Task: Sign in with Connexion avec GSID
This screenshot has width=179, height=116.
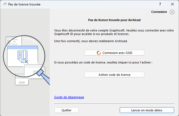Action: [114, 53]
